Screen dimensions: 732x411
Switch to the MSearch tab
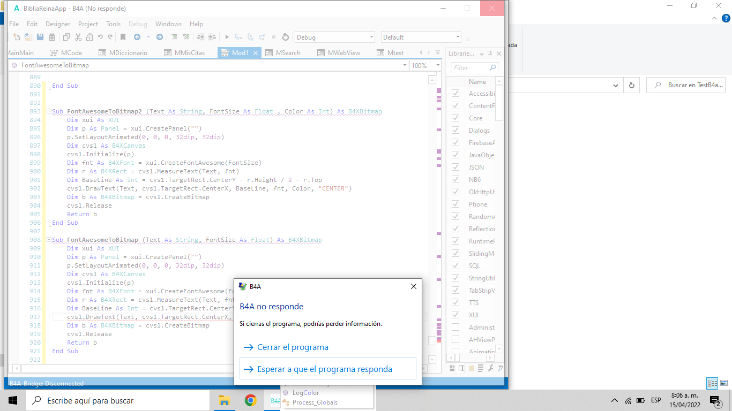click(x=283, y=53)
